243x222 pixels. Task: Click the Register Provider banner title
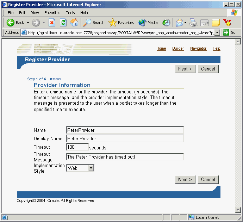47,60
